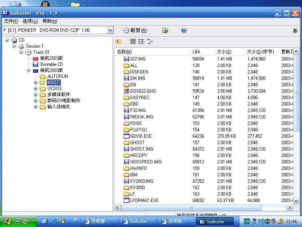Viewport: 302px width, 227px height.
Task: Select the F32.IMG file row
Action: 204,110
